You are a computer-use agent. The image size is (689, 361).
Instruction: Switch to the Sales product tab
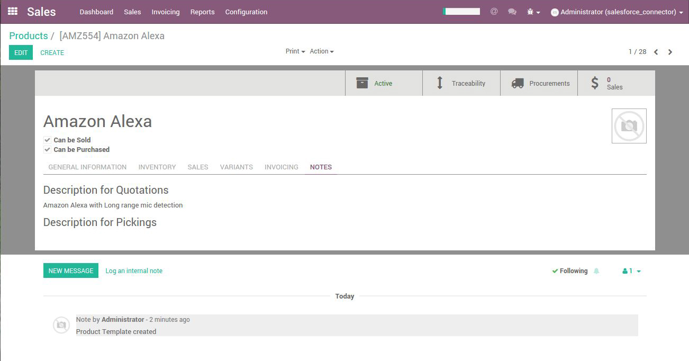pyautogui.click(x=198, y=167)
